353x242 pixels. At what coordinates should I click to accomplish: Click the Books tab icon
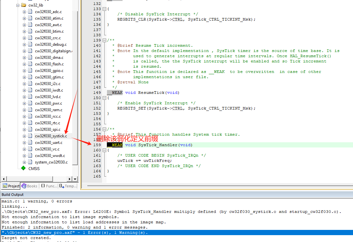[x=24, y=186]
